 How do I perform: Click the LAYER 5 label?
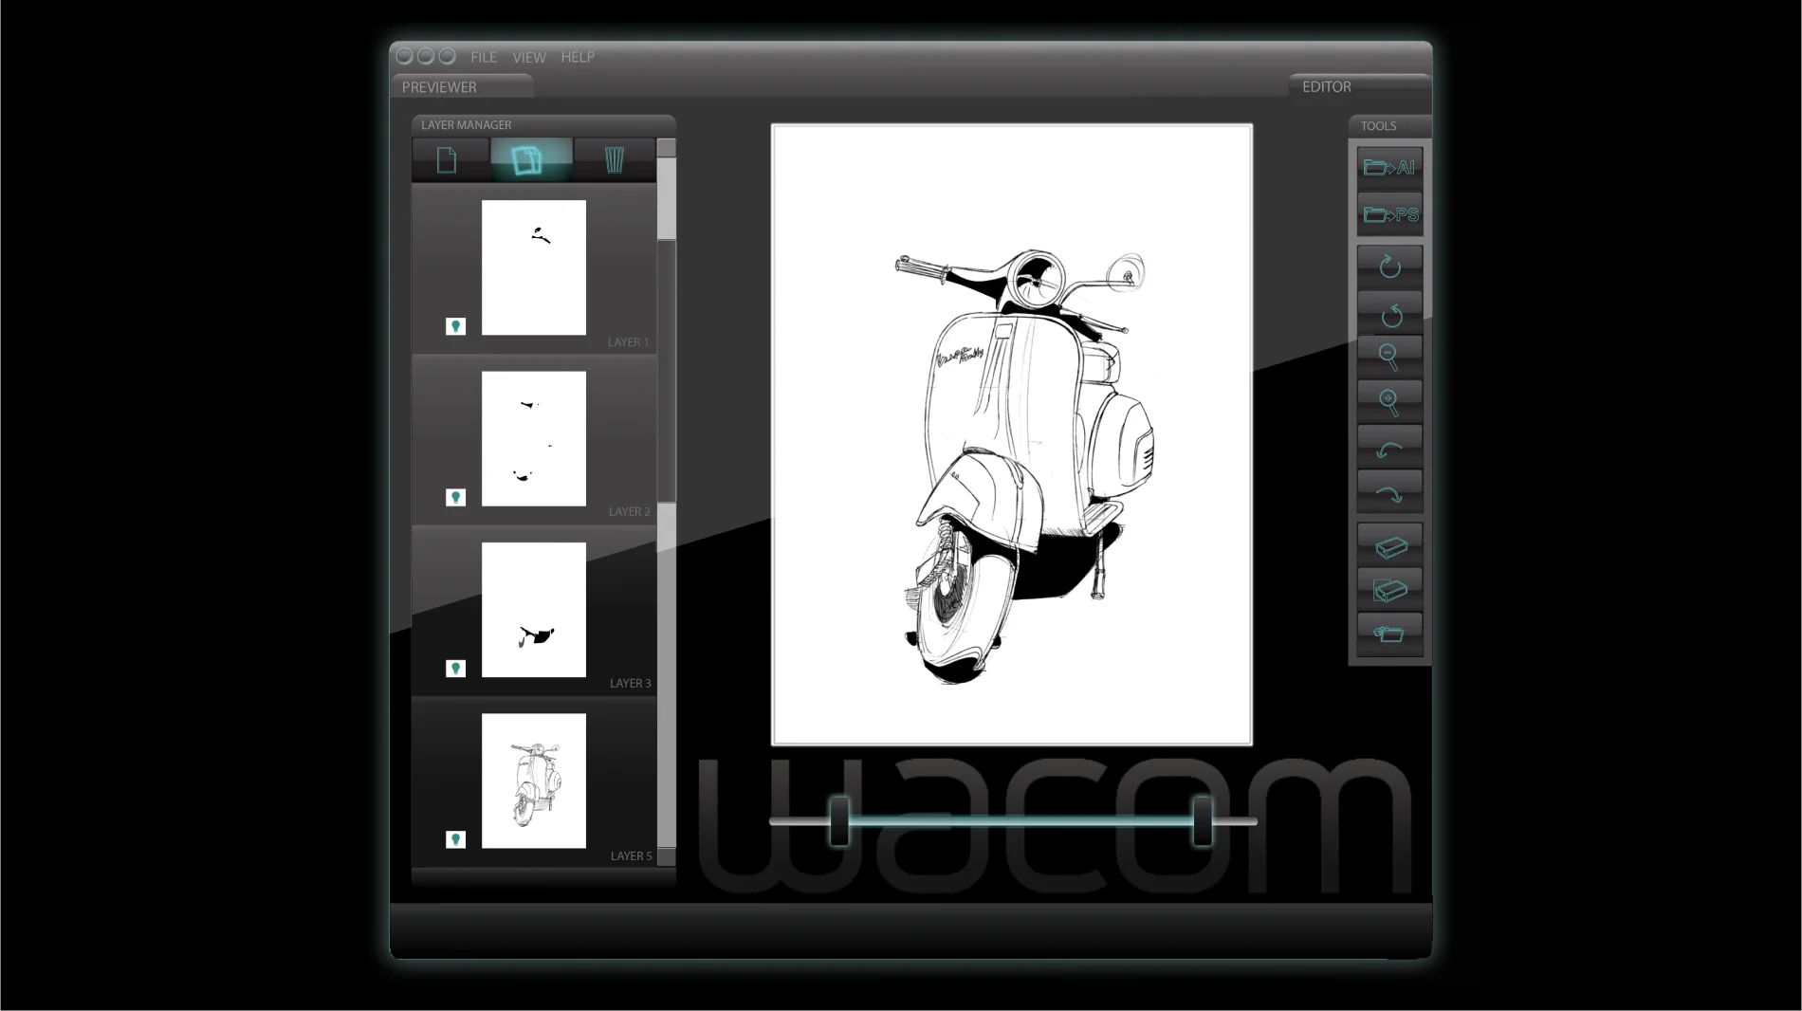tap(632, 855)
